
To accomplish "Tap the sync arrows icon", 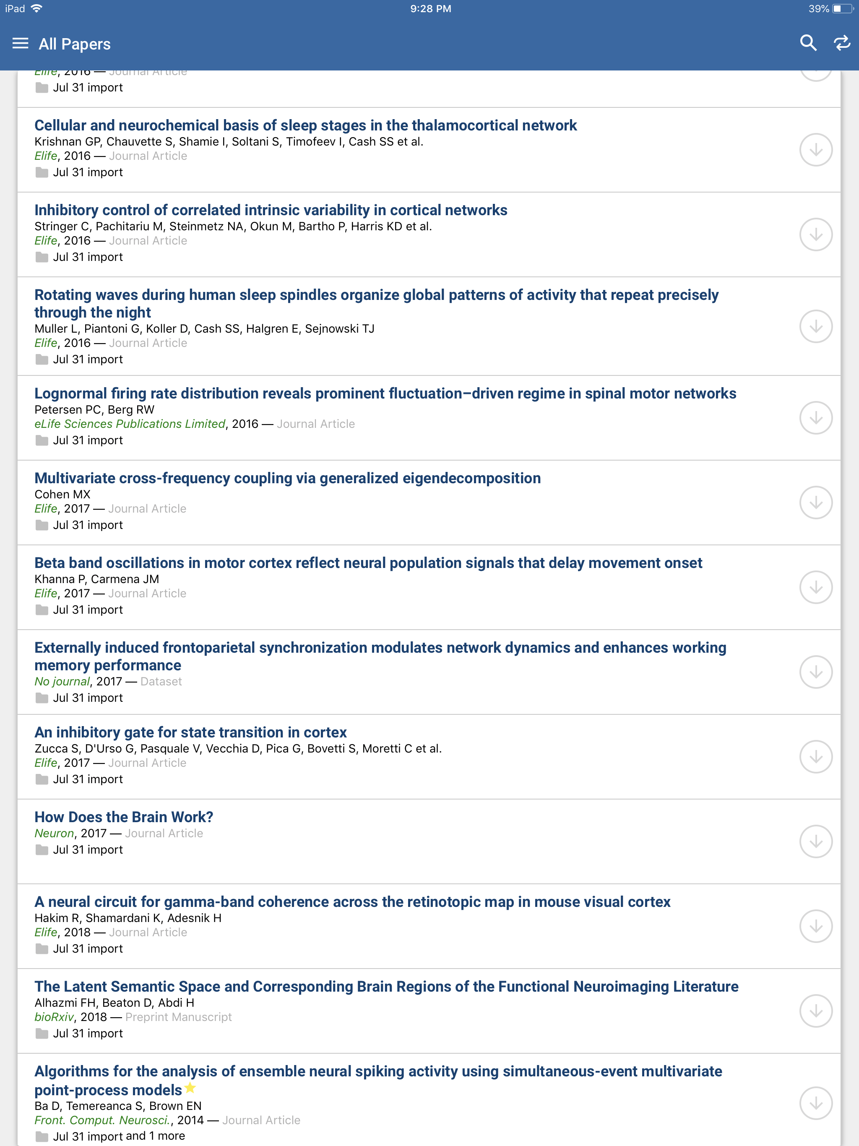I will click(842, 43).
